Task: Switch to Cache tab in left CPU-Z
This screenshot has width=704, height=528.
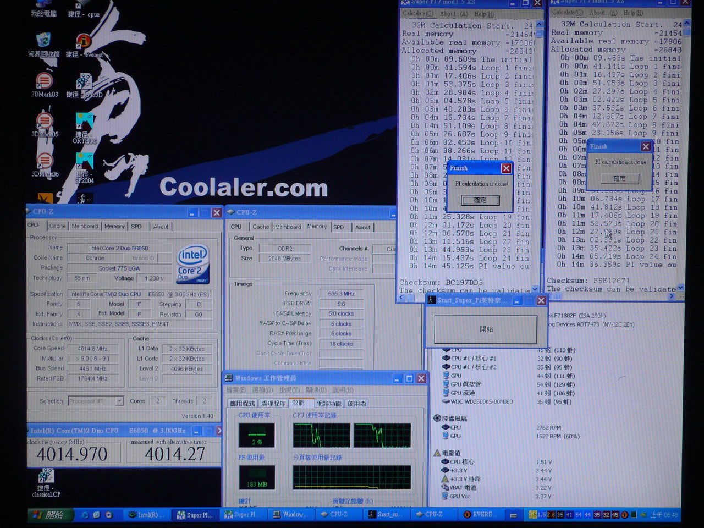Action: (57, 226)
